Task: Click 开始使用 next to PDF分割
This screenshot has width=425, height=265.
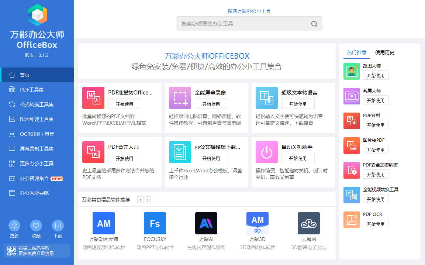Action: tap(376, 125)
